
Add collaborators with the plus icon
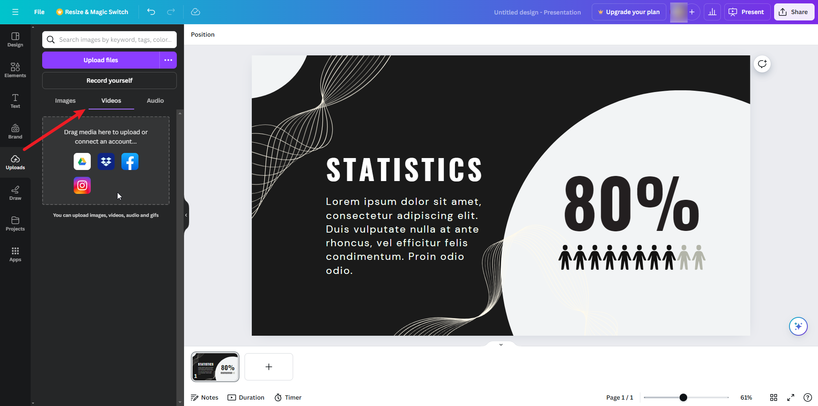pyautogui.click(x=692, y=12)
